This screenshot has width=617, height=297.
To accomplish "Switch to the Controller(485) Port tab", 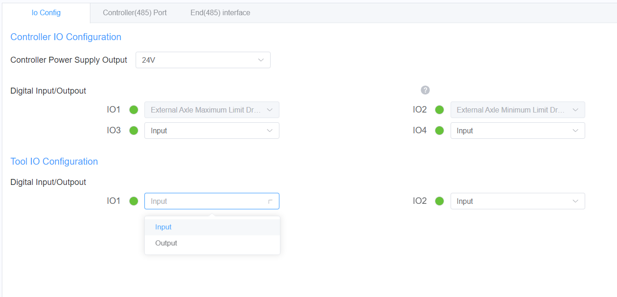I will [135, 12].
